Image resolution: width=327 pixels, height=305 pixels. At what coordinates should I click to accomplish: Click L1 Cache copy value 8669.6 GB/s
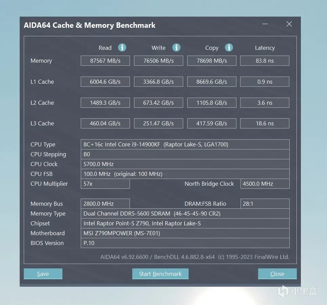(212, 82)
